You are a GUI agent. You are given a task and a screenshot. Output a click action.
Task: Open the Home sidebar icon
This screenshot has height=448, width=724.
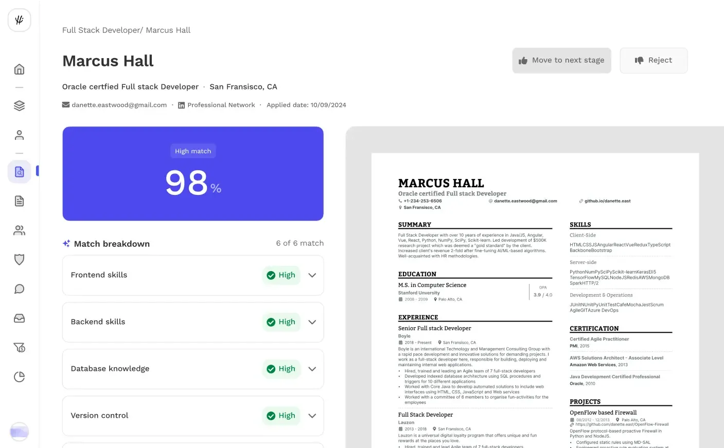[20, 69]
